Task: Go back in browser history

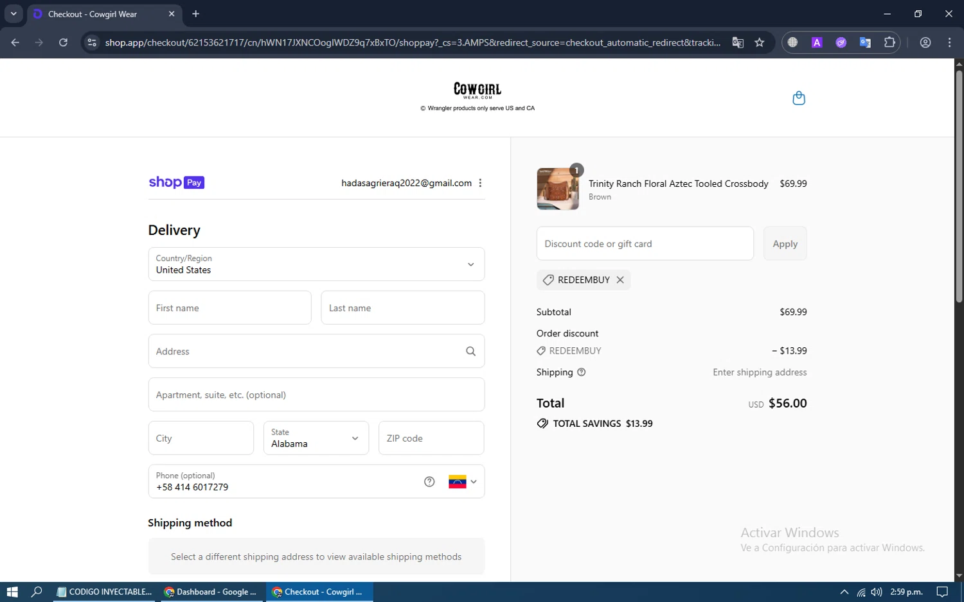Action: coord(15,42)
